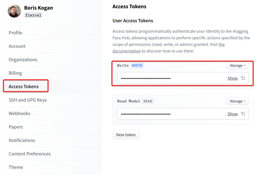Open SSH and GPG Keys settings
This screenshot has width=258, height=176.
point(28,100)
